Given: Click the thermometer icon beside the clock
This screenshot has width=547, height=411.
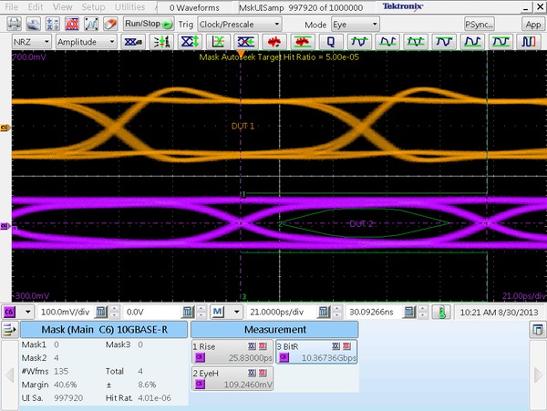Looking at the screenshot, I should tap(440, 312).
